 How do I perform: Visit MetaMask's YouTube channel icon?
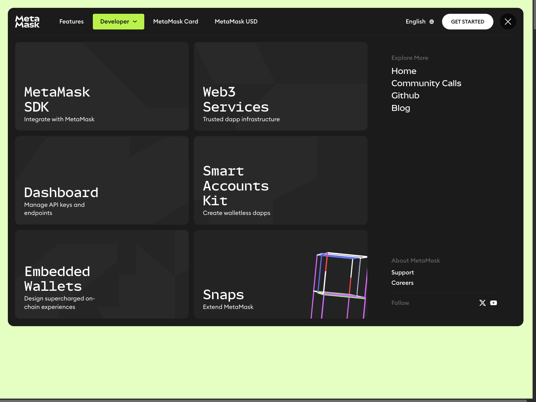(494, 303)
